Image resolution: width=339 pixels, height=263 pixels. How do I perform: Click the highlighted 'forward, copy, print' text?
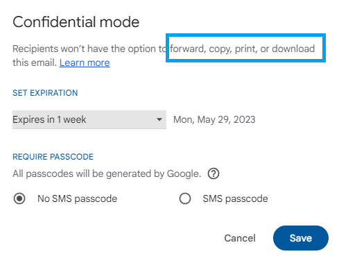click(x=214, y=49)
